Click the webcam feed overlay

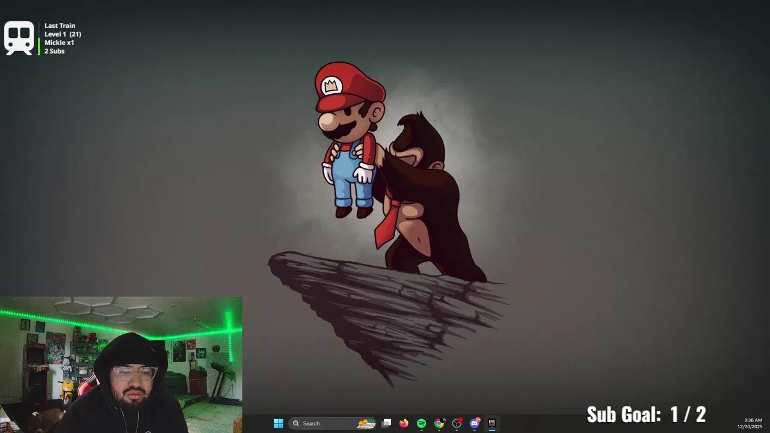pos(121,364)
